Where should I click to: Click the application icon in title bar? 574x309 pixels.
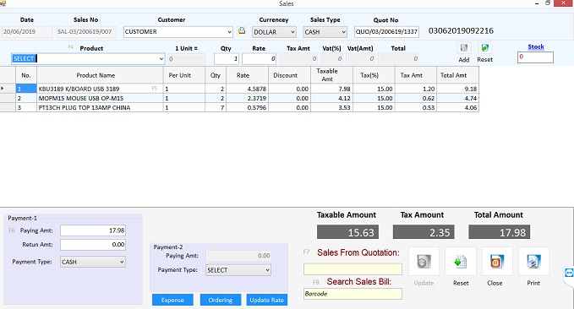pyautogui.click(x=3, y=3)
